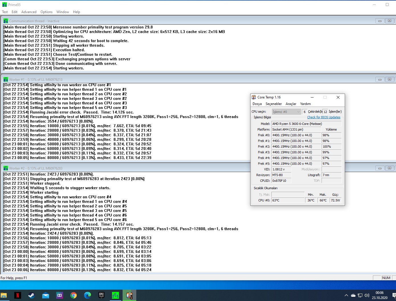Open the Advanced menu in Prime95
396x301 pixels.
pyautogui.click(x=29, y=12)
